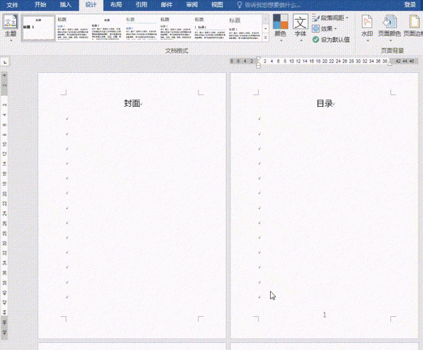Switch to the 插入 tab

[66, 5]
